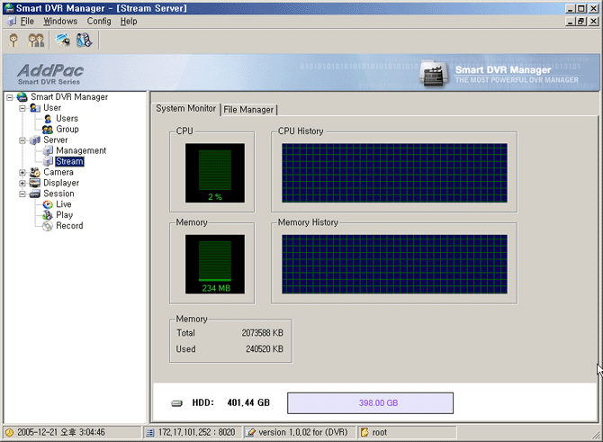Collapse the Server tree node
The image size is (603, 442).
[x=22, y=140]
